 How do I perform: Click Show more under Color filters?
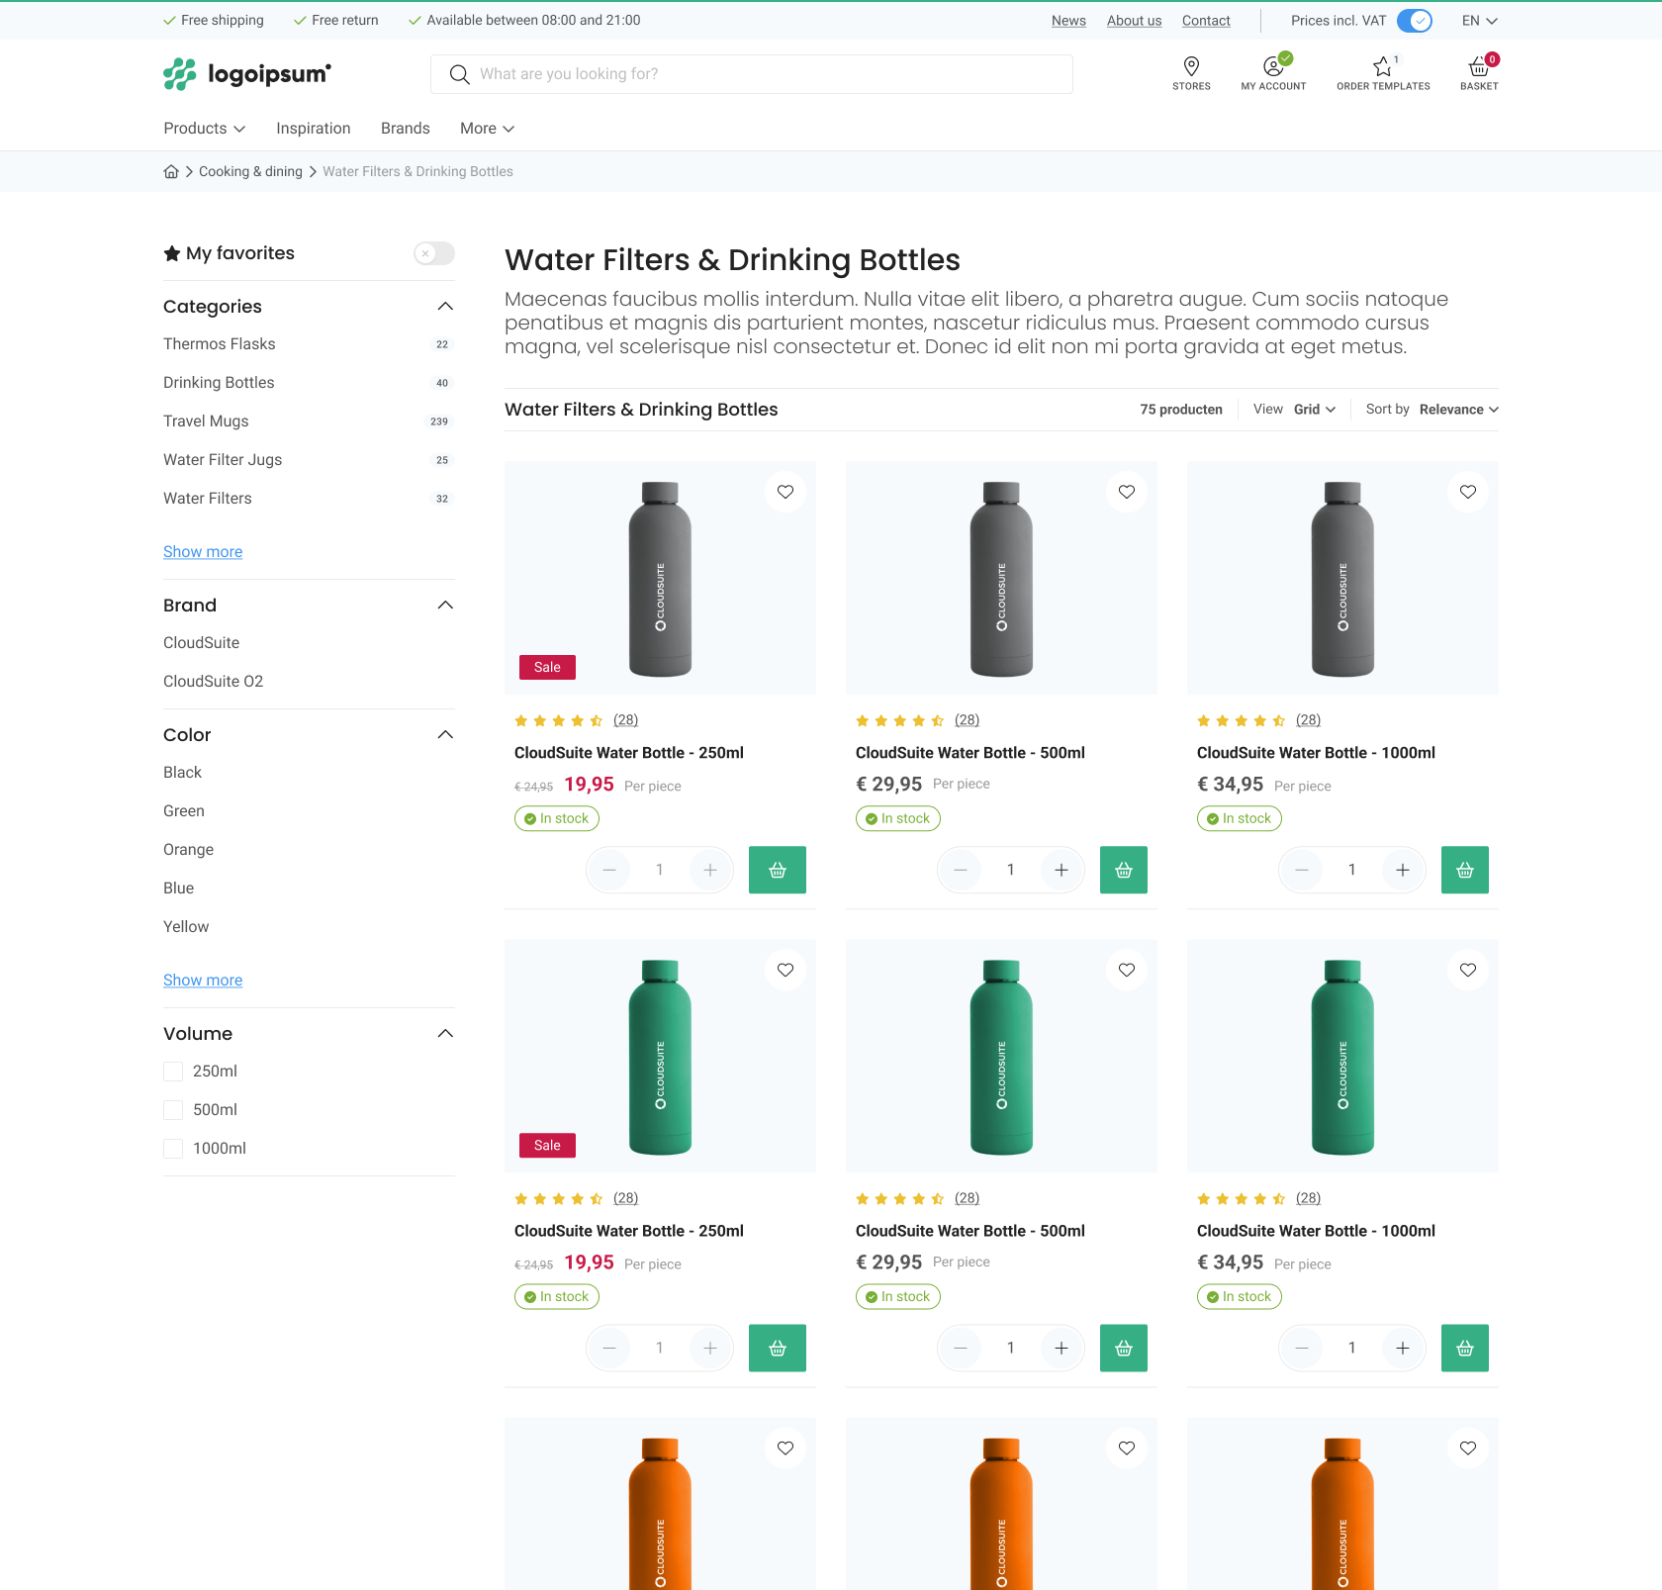click(x=203, y=981)
